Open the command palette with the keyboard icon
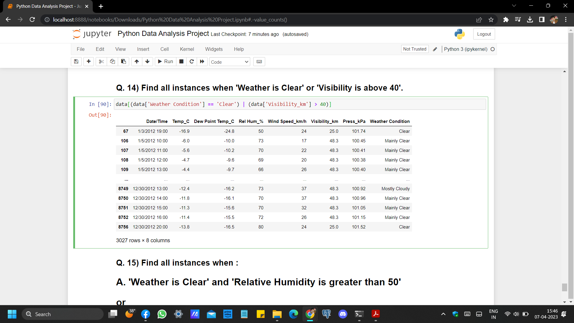The image size is (574, 323). pos(259,62)
